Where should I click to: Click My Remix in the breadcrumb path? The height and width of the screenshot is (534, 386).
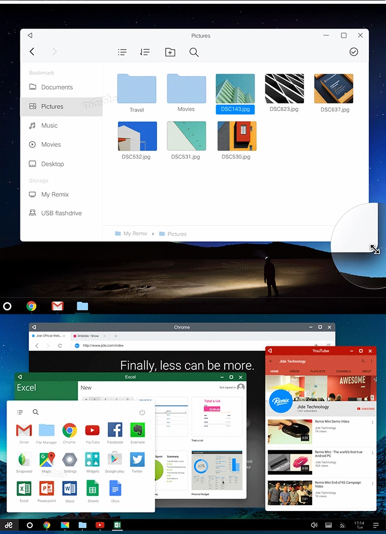pyautogui.click(x=131, y=234)
